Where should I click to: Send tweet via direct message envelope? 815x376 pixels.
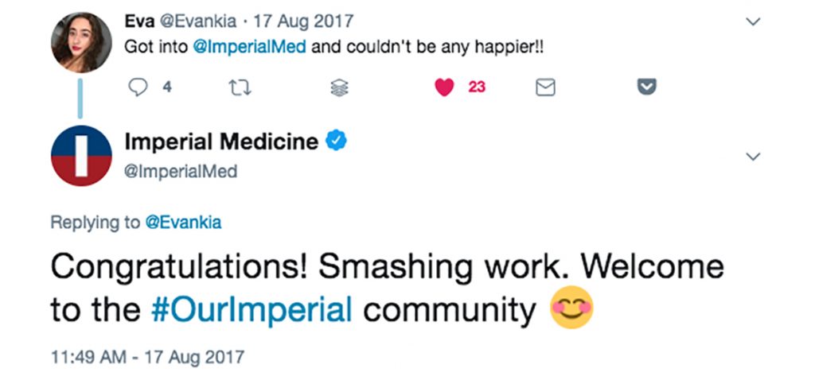[x=545, y=88]
